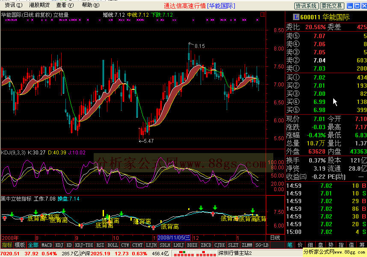This screenshot has width=367, height=257.
Task: Click the 资讯系统 button
Action: (x=306, y=6)
